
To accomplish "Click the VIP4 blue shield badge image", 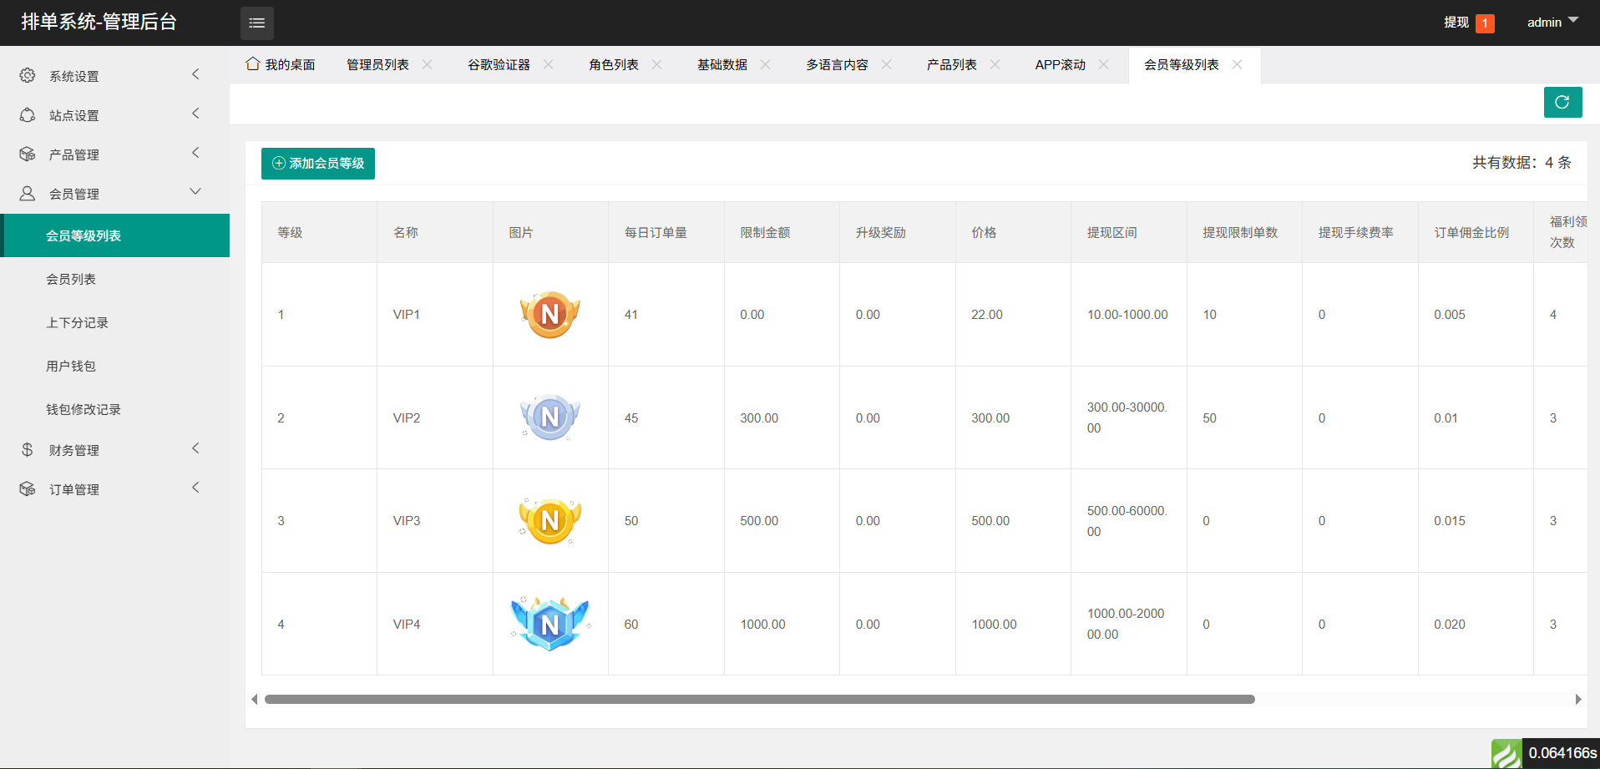I will [x=550, y=624].
